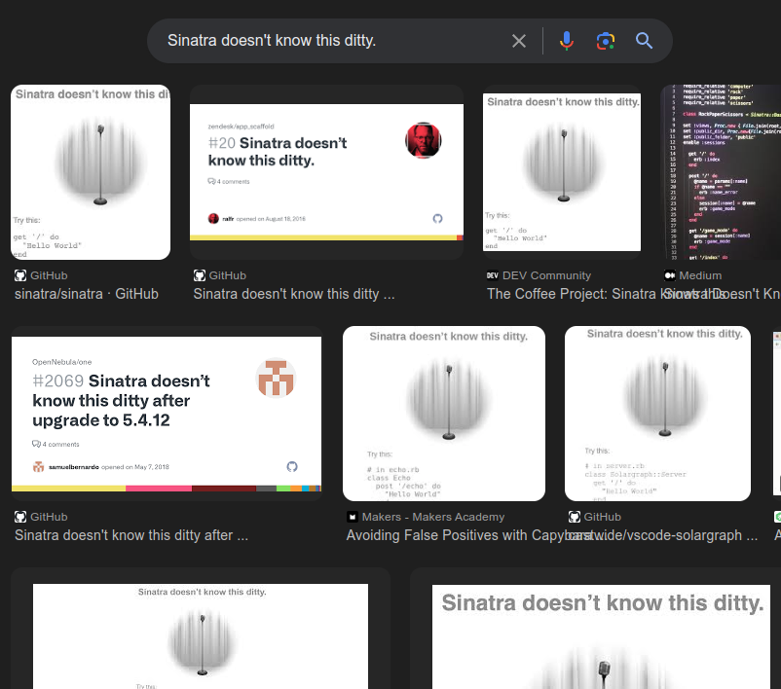
Task: Open the OpenNebula #2069 issue image
Action: point(167,414)
